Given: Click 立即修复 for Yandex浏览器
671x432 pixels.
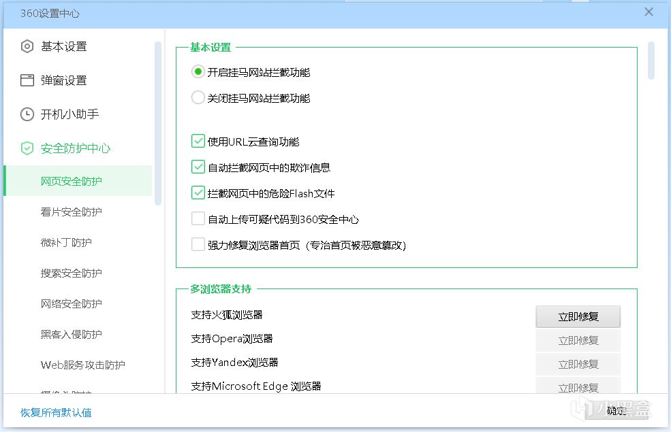Looking at the screenshot, I should tap(578, 365).
